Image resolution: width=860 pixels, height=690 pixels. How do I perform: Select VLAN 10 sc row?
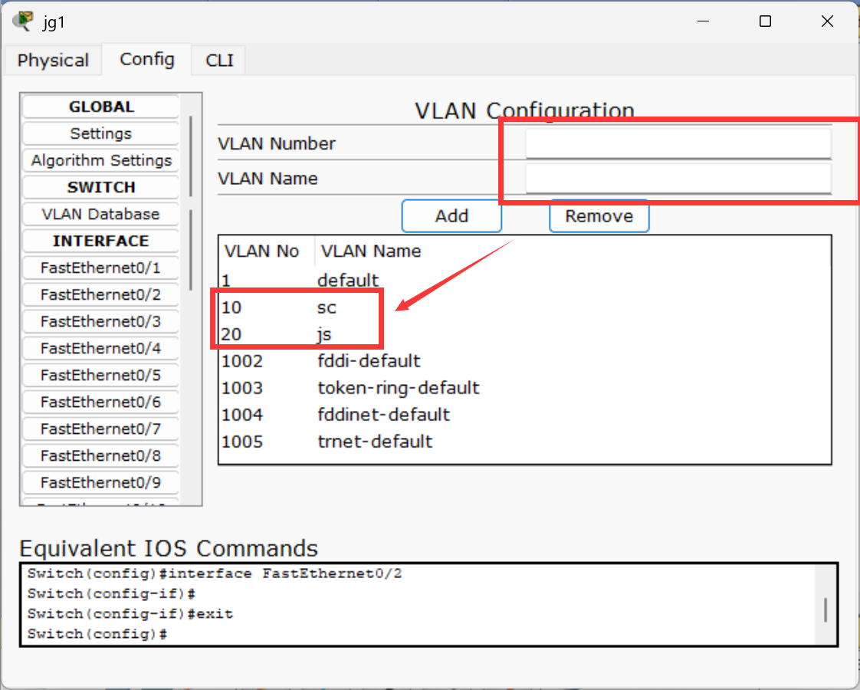[x=525, y=307]
